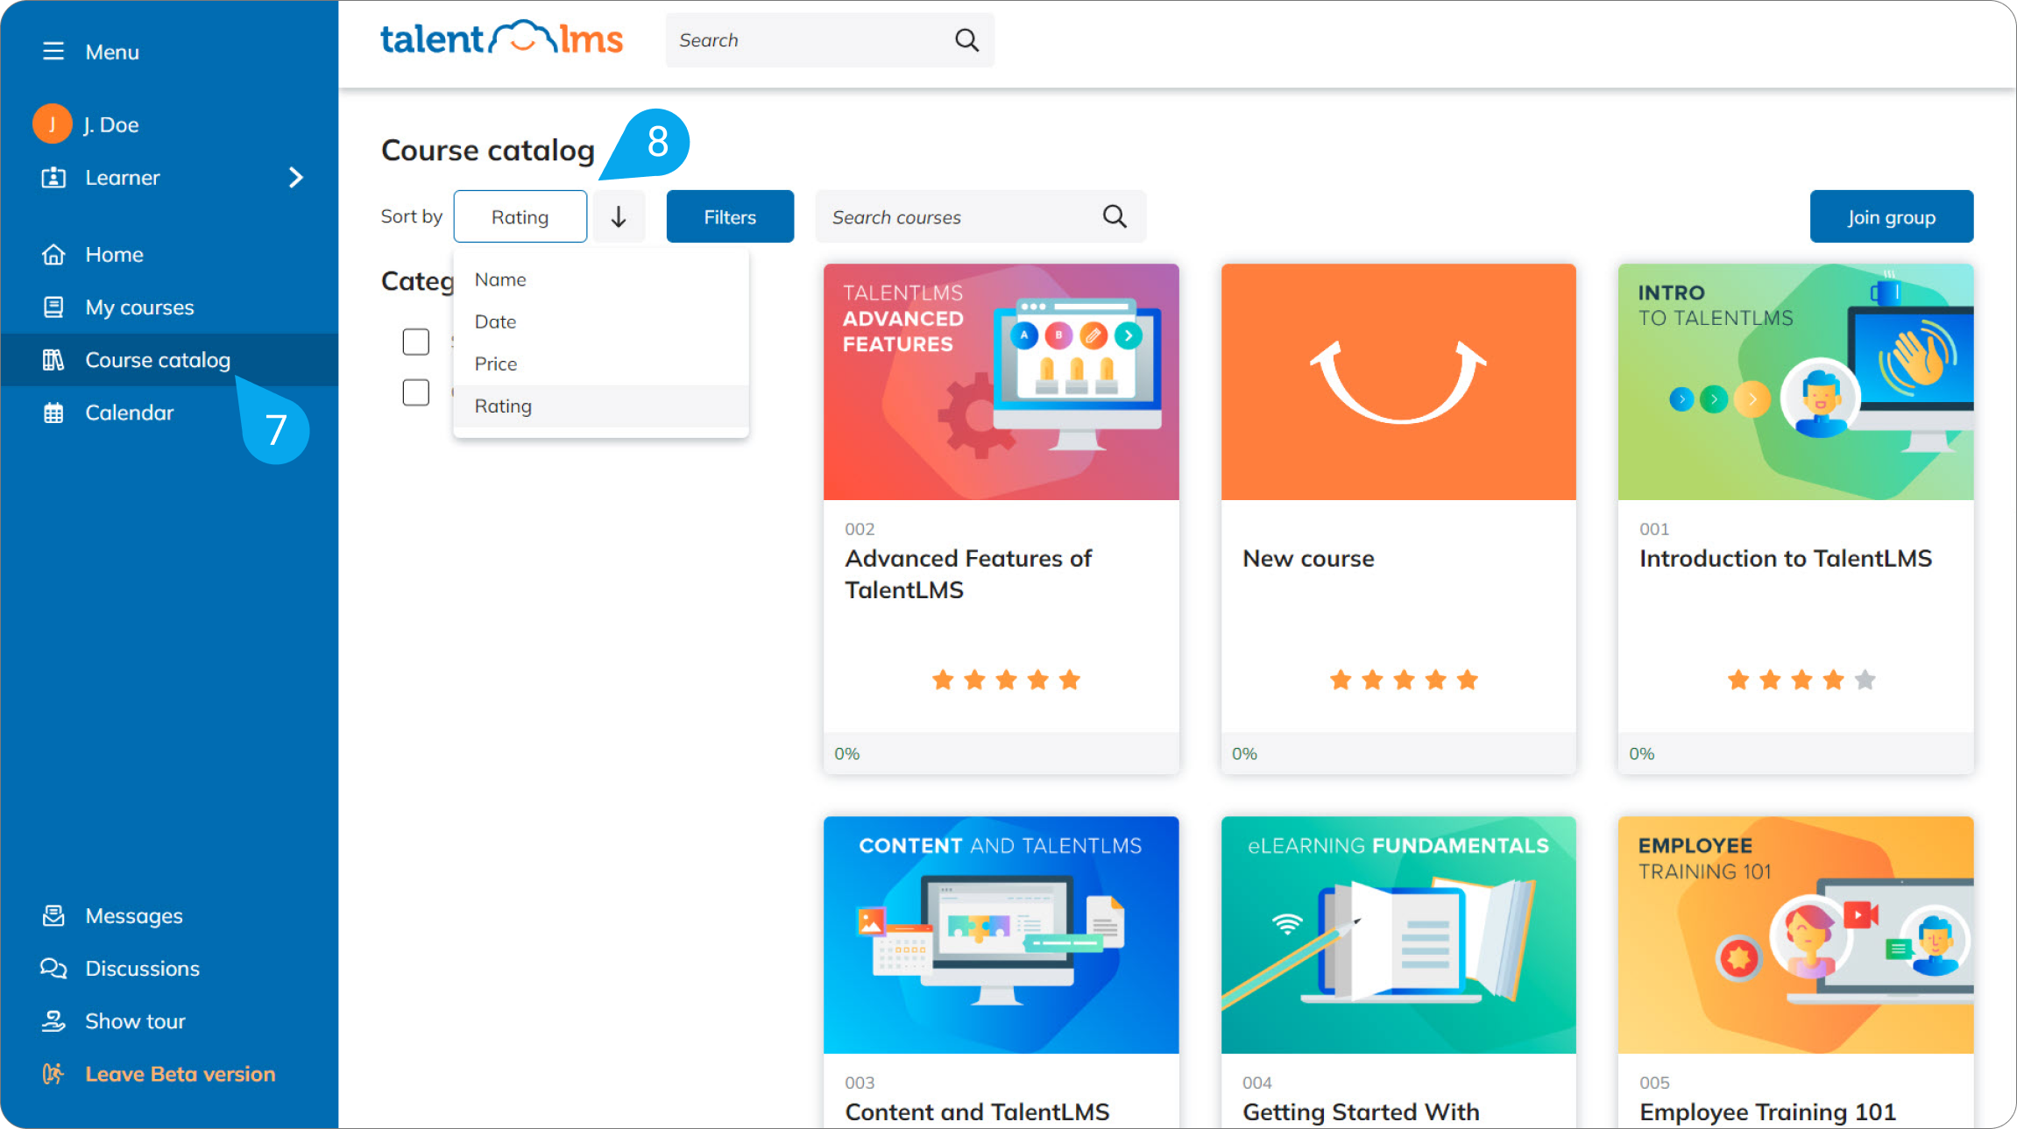Tick the second category checkbox

416,392
